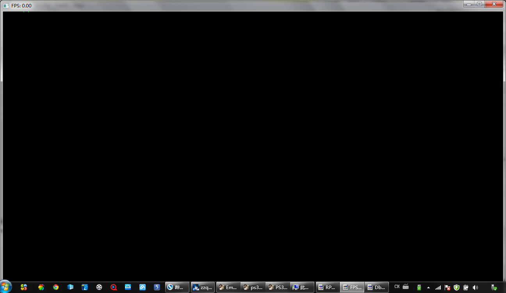Select the 'FPS...' taskbar window button
The height and width of the screenshot is (293, 506).
[x=352, y=287]
